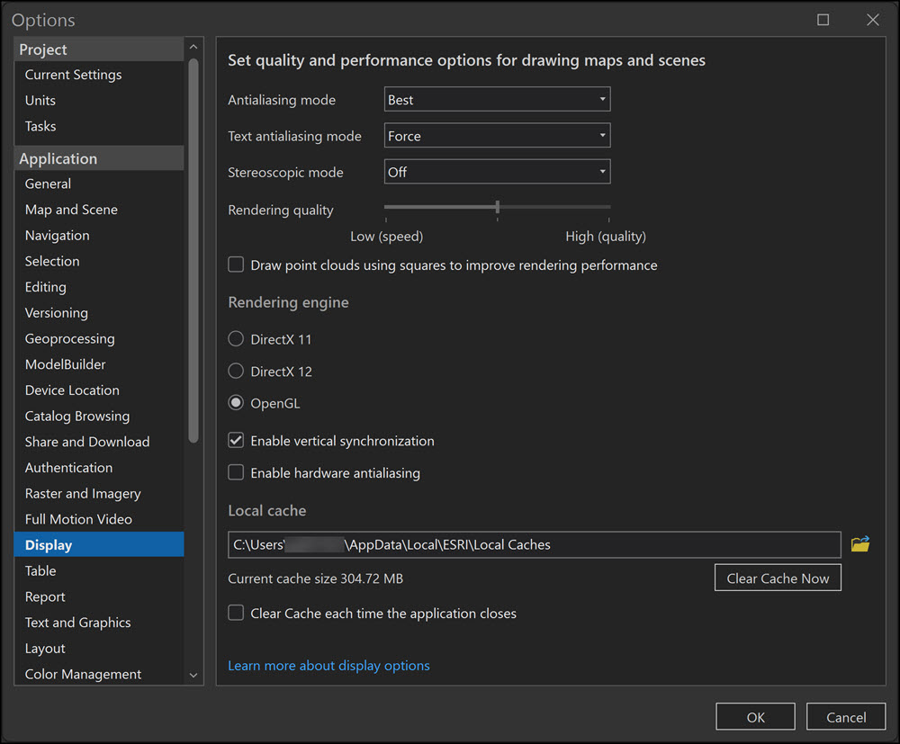The image size is (900, 744).
Task: Enable drawing point clouds using squares
Action: click(x=236, y=264)
